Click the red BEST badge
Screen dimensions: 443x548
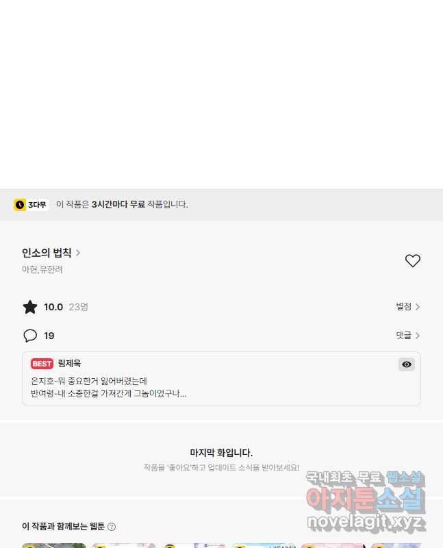[42, 364]
